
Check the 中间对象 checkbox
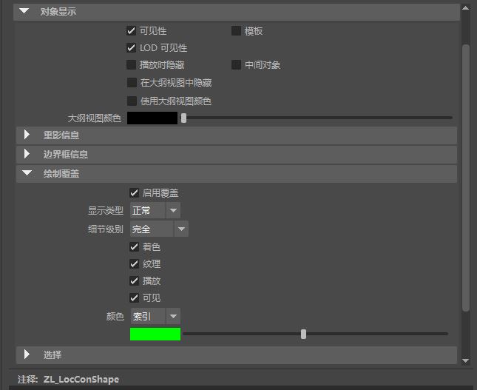click(236, 65)
